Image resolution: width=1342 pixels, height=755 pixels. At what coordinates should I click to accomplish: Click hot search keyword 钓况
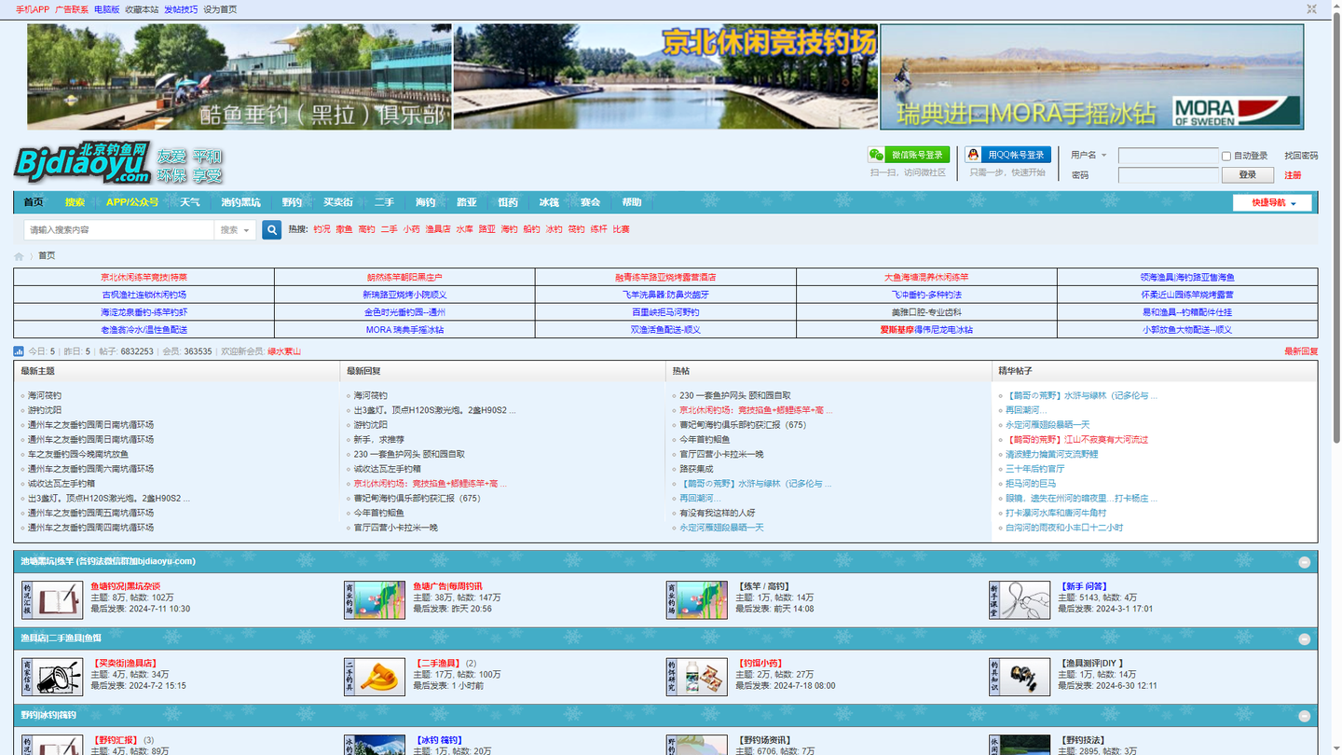click(x=322, y=229)
